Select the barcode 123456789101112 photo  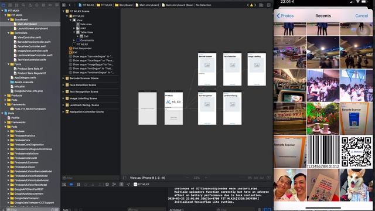tap(323, 152)
